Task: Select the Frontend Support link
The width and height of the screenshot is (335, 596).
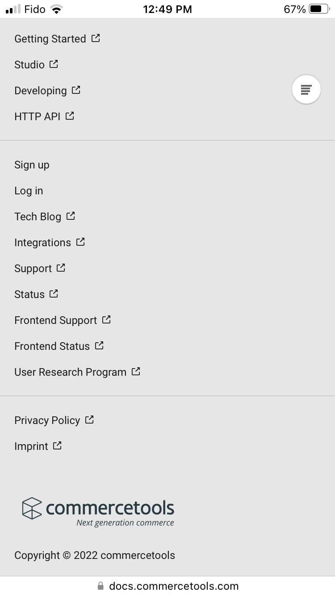Action: click(x=55, y=320)
